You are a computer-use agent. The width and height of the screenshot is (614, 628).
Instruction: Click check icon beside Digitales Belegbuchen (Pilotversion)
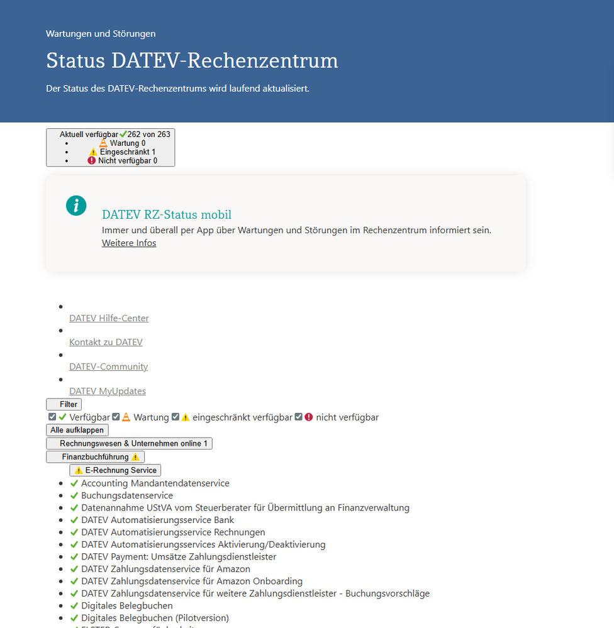74,618
